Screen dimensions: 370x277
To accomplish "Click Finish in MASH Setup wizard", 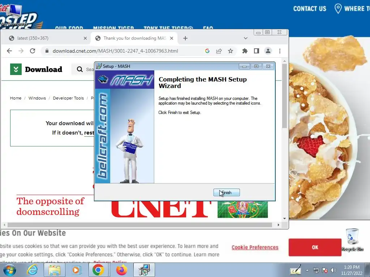I will pyautogui.click(x=227, y=193).
